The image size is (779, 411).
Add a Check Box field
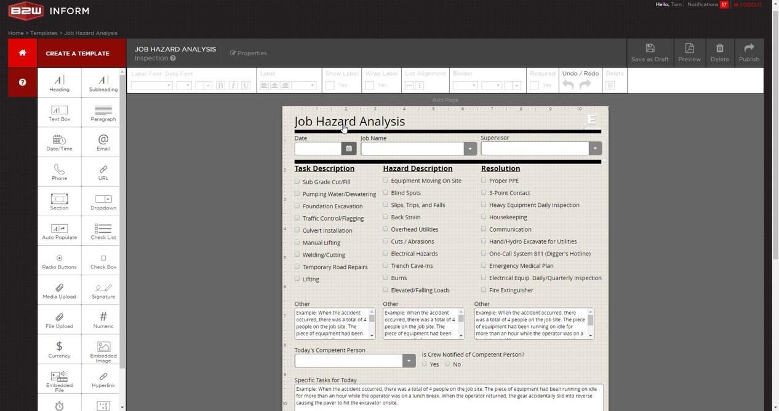click(x=103, y=261)
